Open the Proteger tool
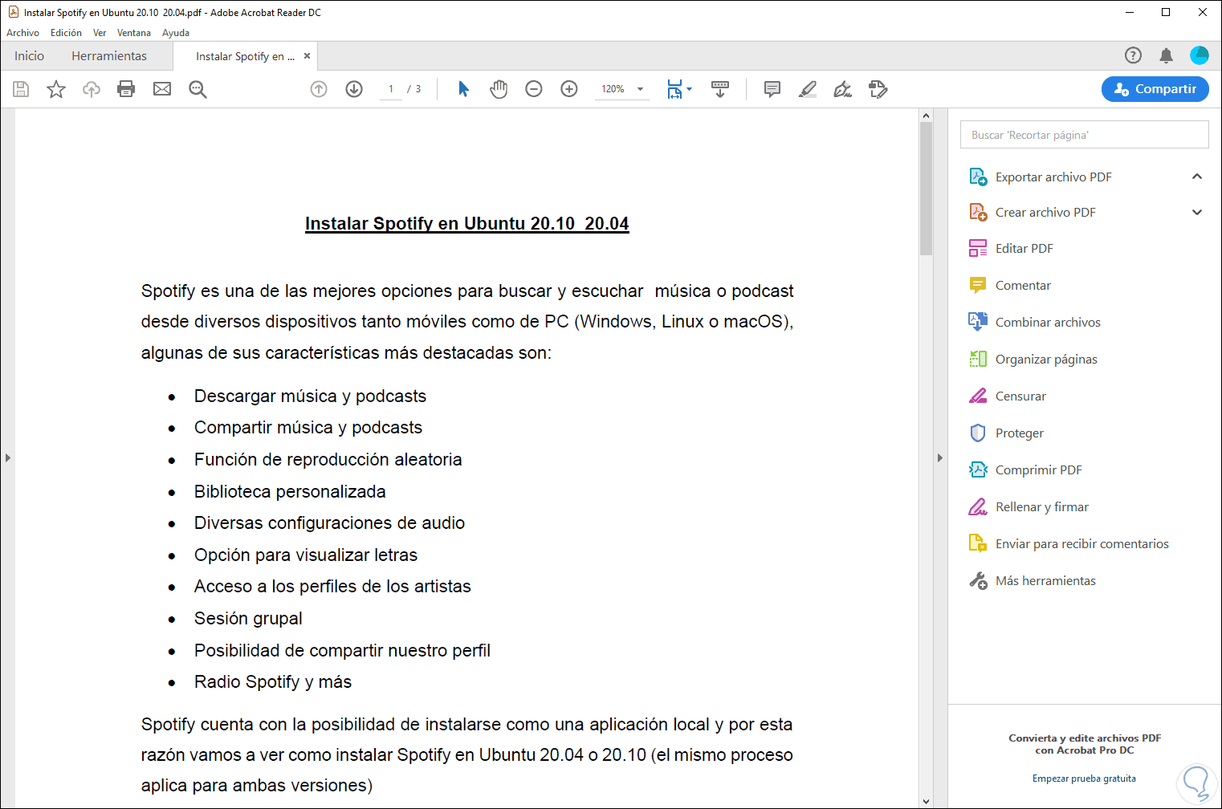 tap(1020, 433)
